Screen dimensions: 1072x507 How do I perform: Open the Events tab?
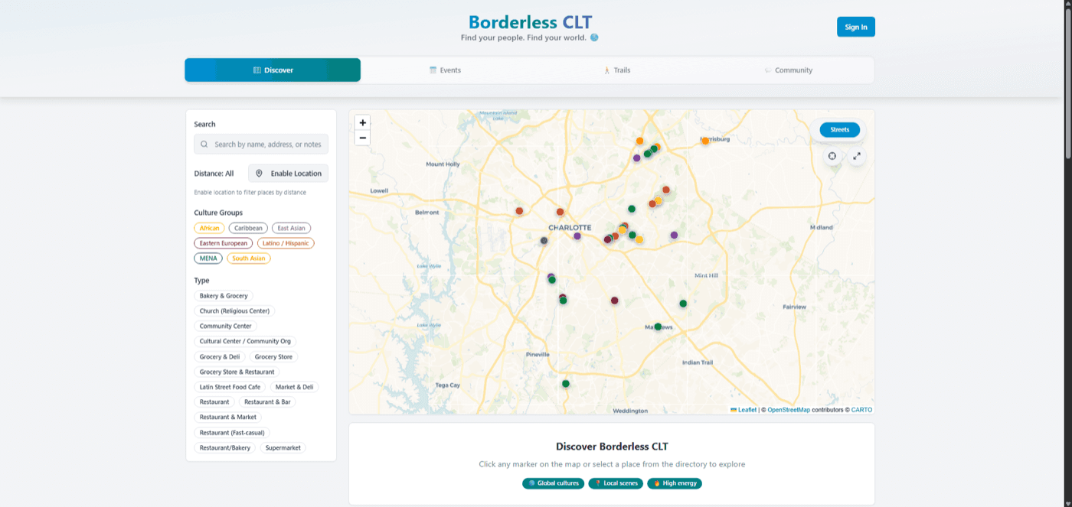coord(445,70)
